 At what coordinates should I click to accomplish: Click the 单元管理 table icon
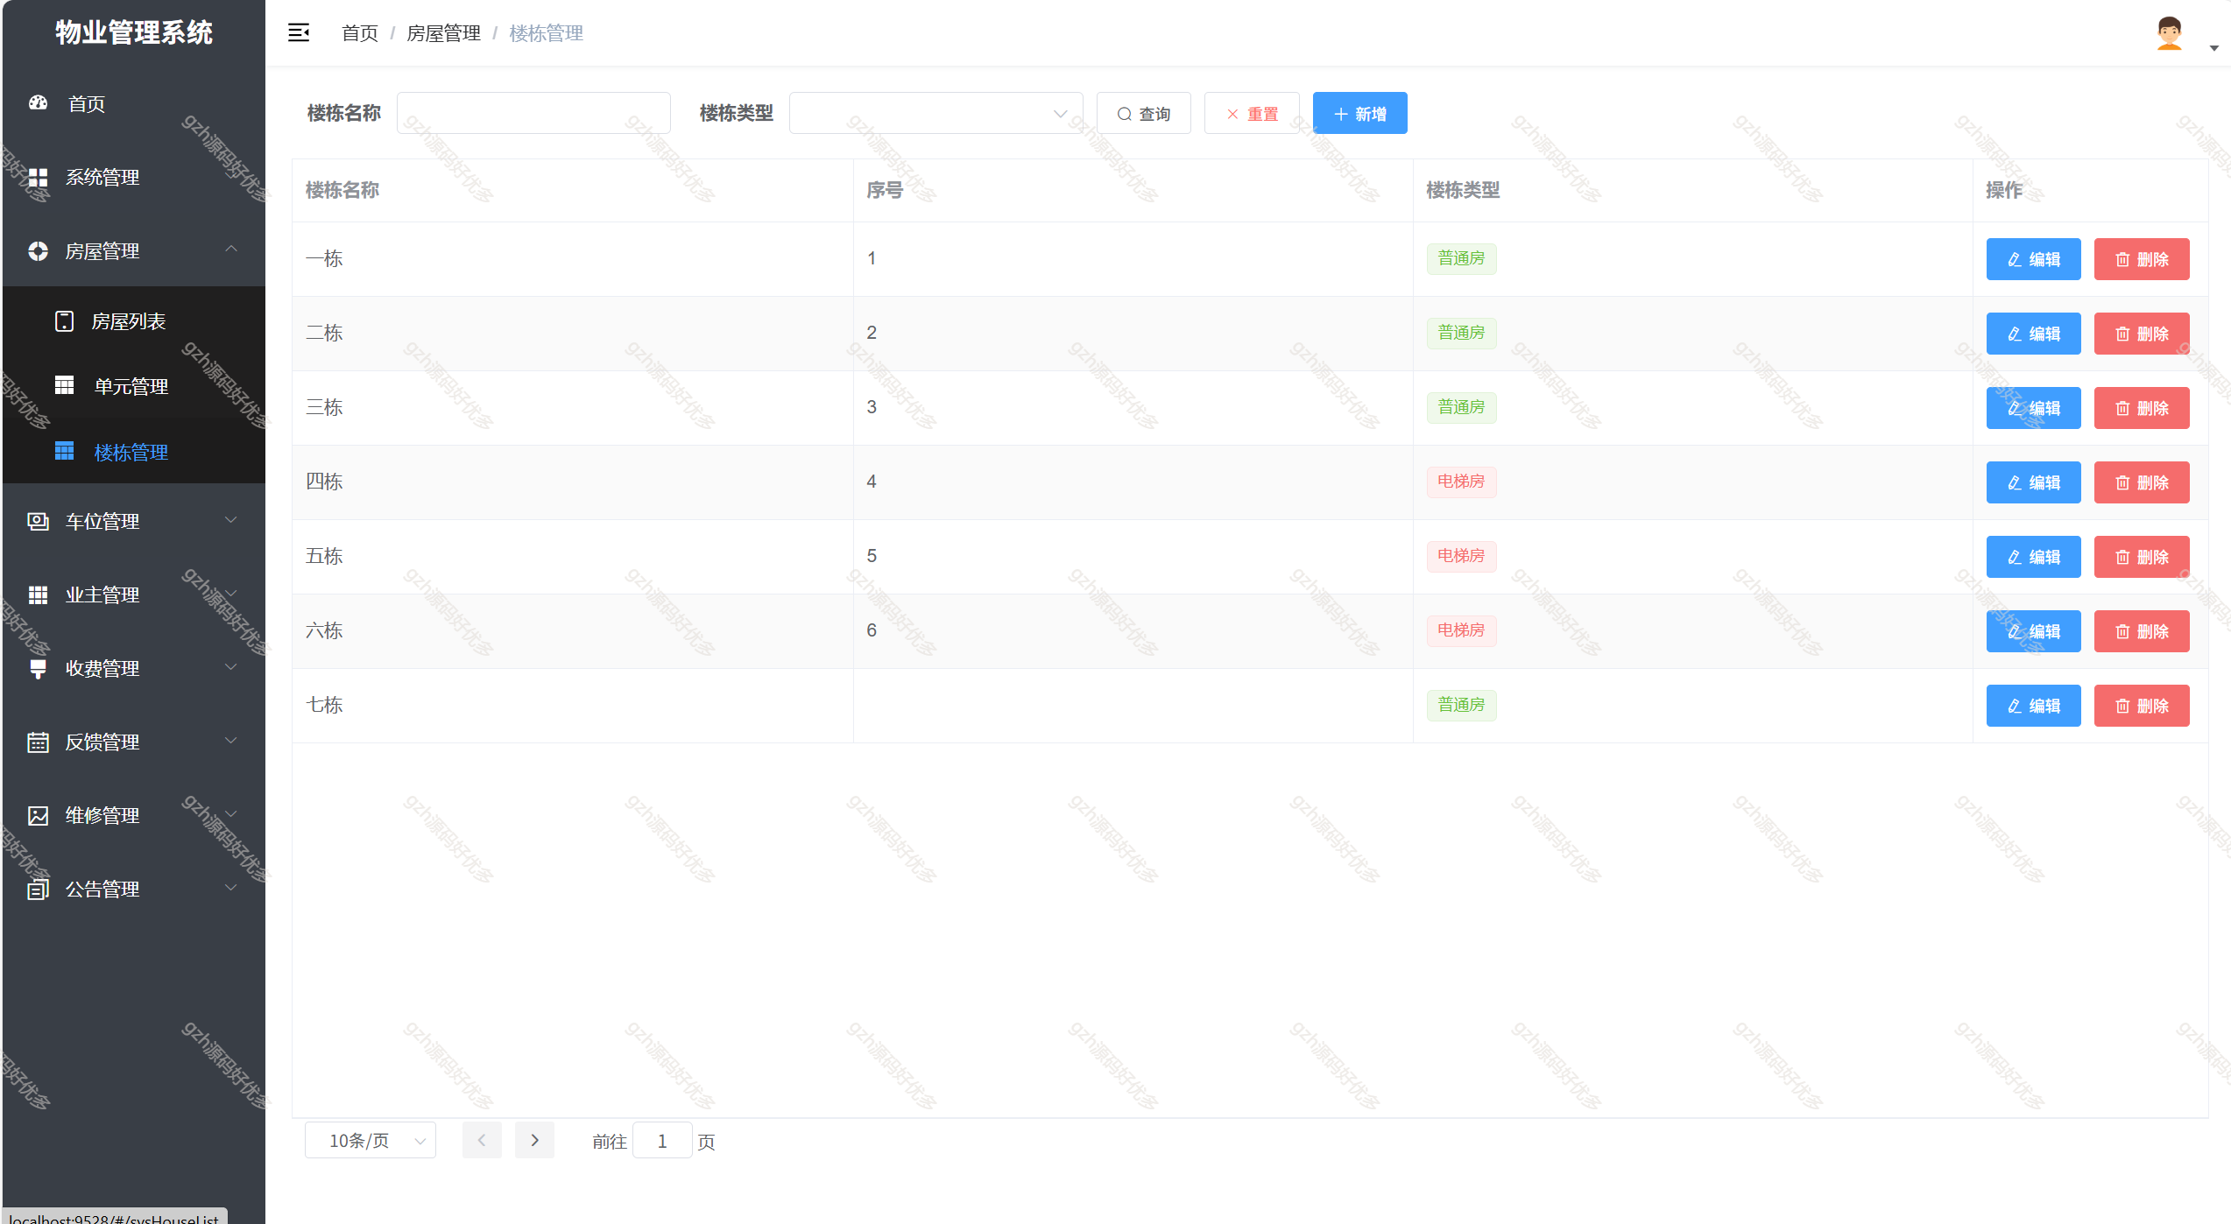(64, 385)
